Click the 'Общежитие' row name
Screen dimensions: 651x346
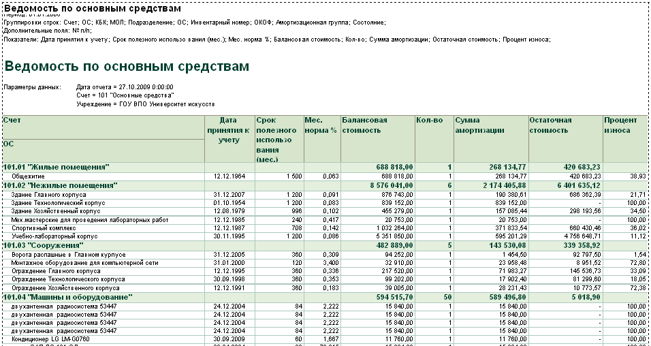tap(28, 176)
